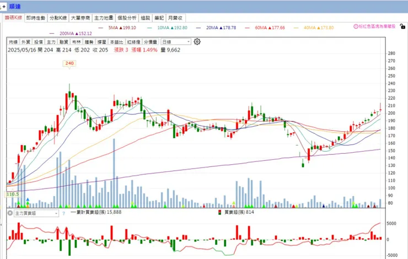Click the unlock padlock icon
This screenshot has width=408, height=259.
pos(402,26)
